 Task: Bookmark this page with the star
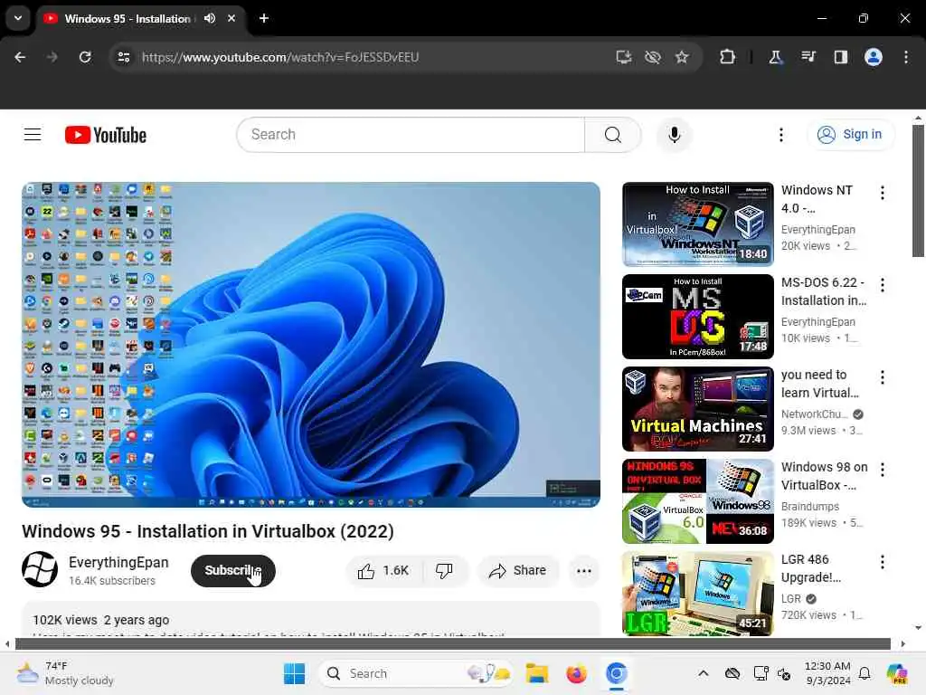682,57
